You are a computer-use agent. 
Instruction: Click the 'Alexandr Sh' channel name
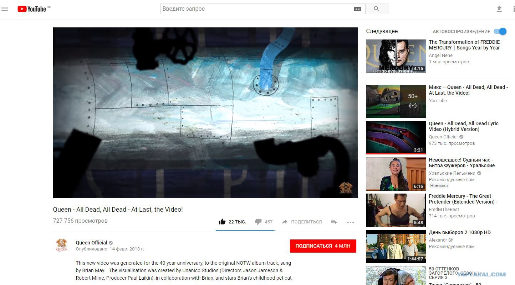[441, 240]
